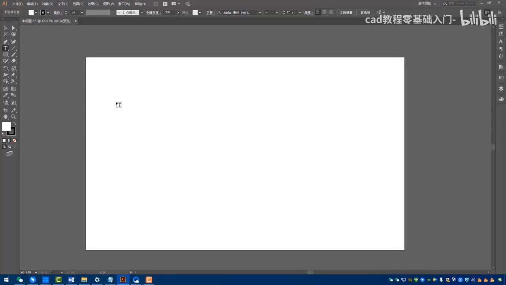Choose the Lasso tool
The width and height of the screenshot is (506, 285).
coord(13,34)
